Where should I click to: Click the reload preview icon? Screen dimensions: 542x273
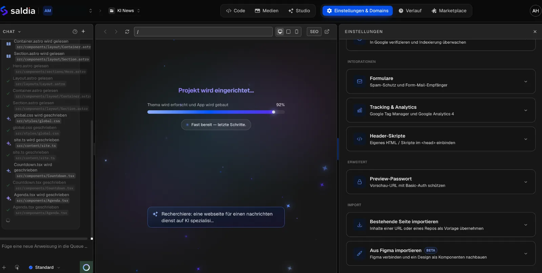click(x=127, y=31)
